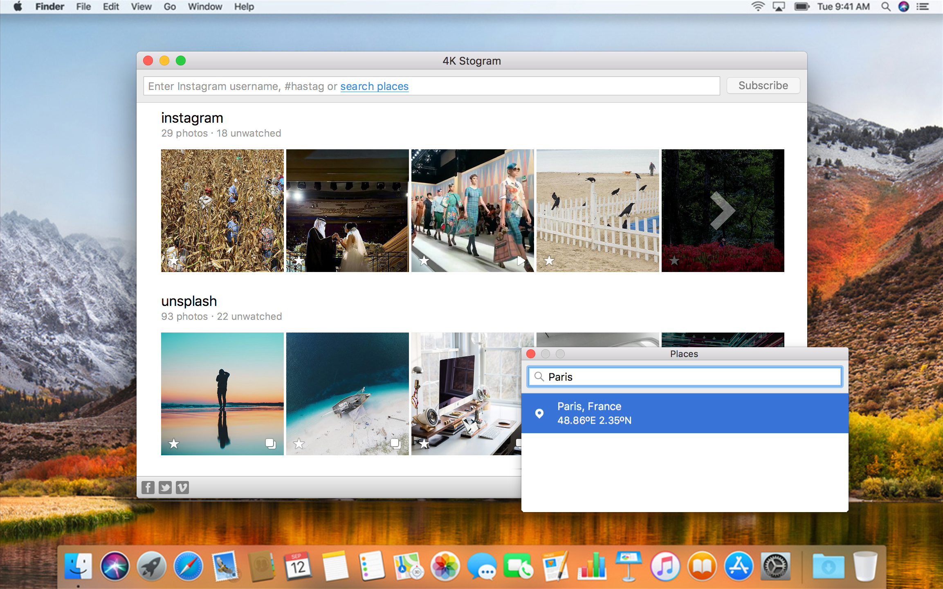Open System Preferences in the Dock

point(775,566)
